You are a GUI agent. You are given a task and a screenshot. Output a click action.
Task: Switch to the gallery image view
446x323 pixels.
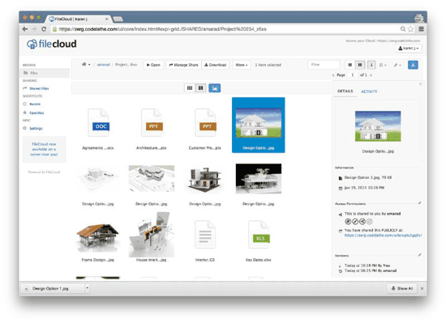214,88
